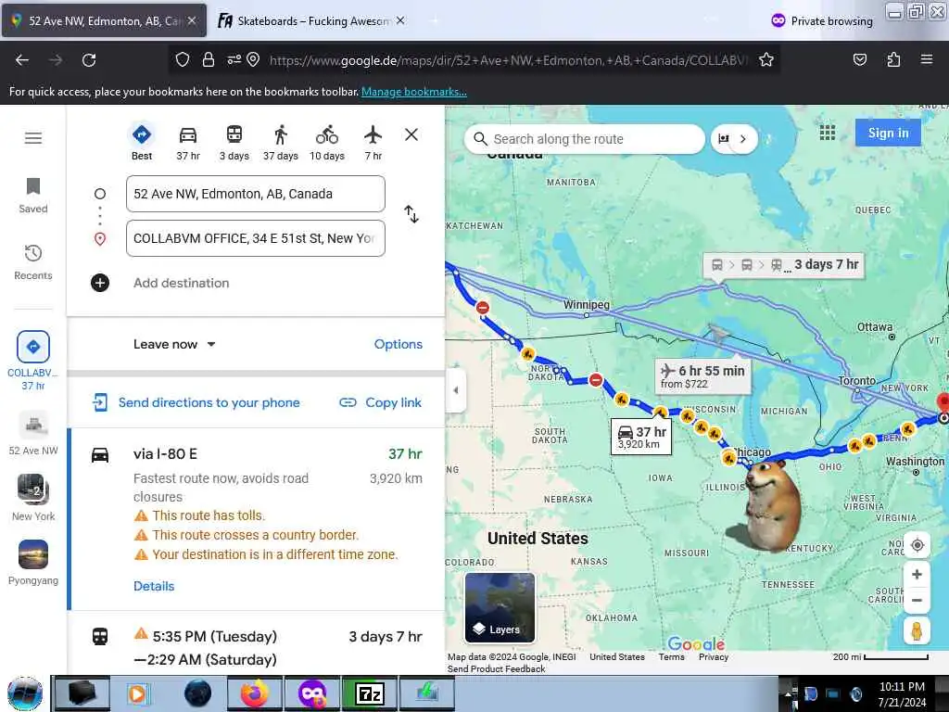Edit the COLLABVM OFFICE destination field
The image size is (949, 712).
click(256, 238)
